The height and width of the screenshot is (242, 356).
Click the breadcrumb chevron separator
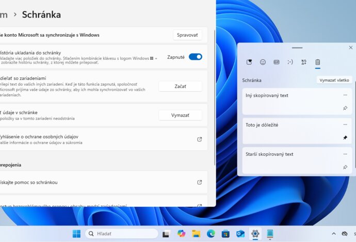[x=15, y=14]
